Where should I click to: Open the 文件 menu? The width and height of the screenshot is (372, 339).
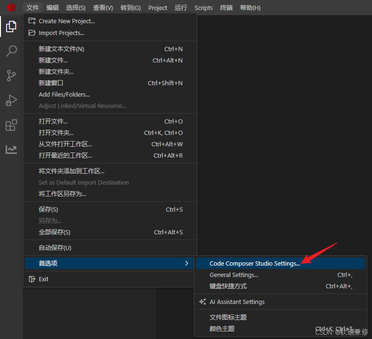coord(33,8)
